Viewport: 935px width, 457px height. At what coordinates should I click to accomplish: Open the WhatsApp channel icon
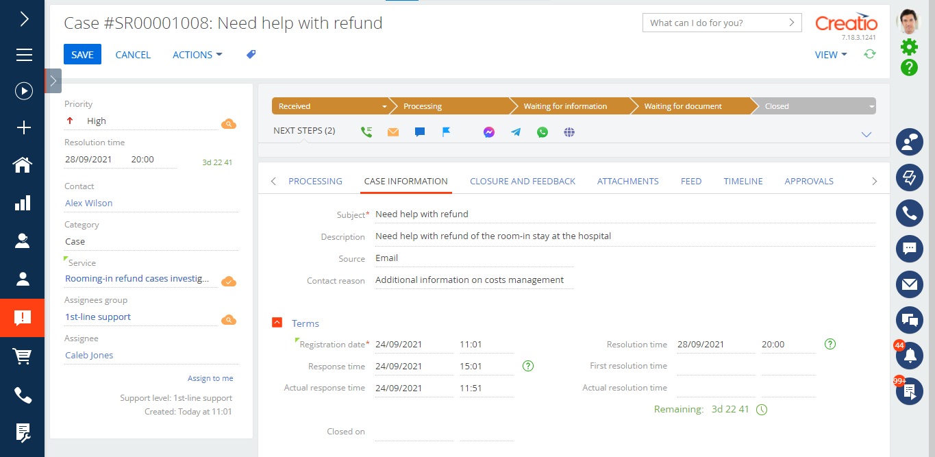pyautogui.click(x=542, y=132)
